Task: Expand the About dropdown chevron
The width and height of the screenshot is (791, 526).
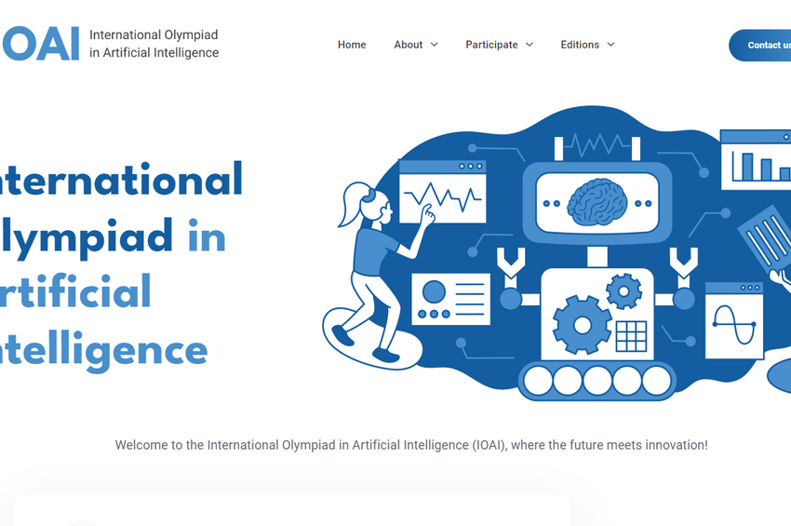Action: [434, 45]
